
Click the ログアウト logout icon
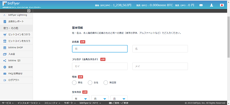pyautogui.click(x=5, y=80)
